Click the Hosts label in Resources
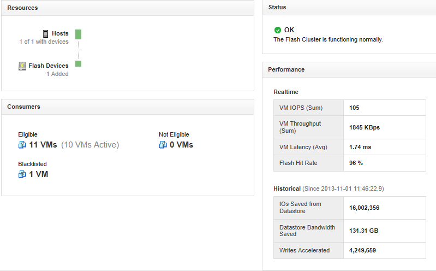Viewport: 436px width, 271px height. [x=60, y=33]
